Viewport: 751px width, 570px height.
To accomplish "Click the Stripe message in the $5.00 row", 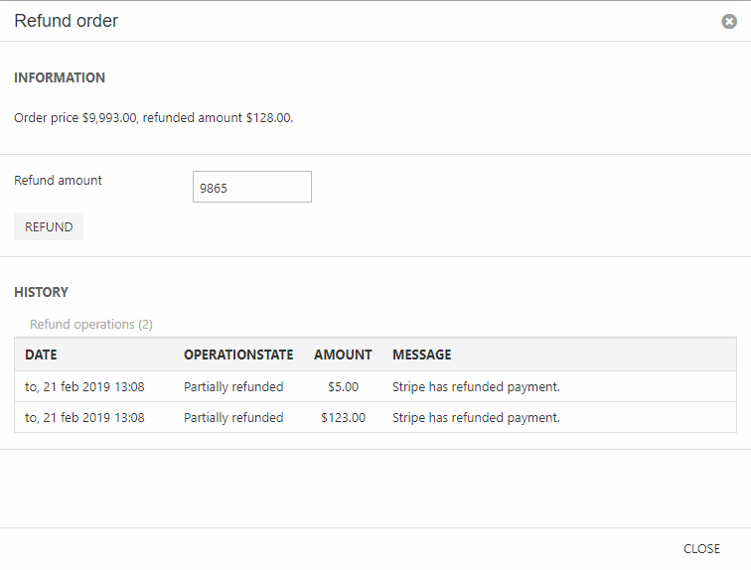I will [476, 387].
